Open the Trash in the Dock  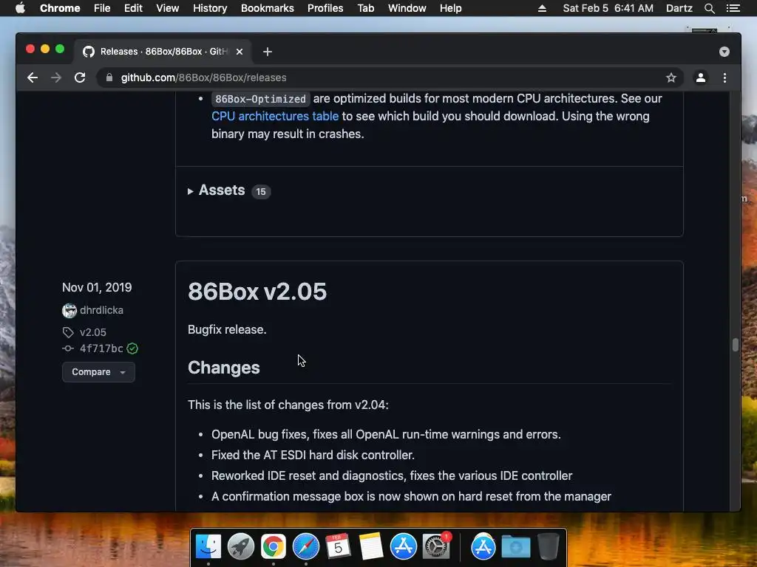coord(548,547)
